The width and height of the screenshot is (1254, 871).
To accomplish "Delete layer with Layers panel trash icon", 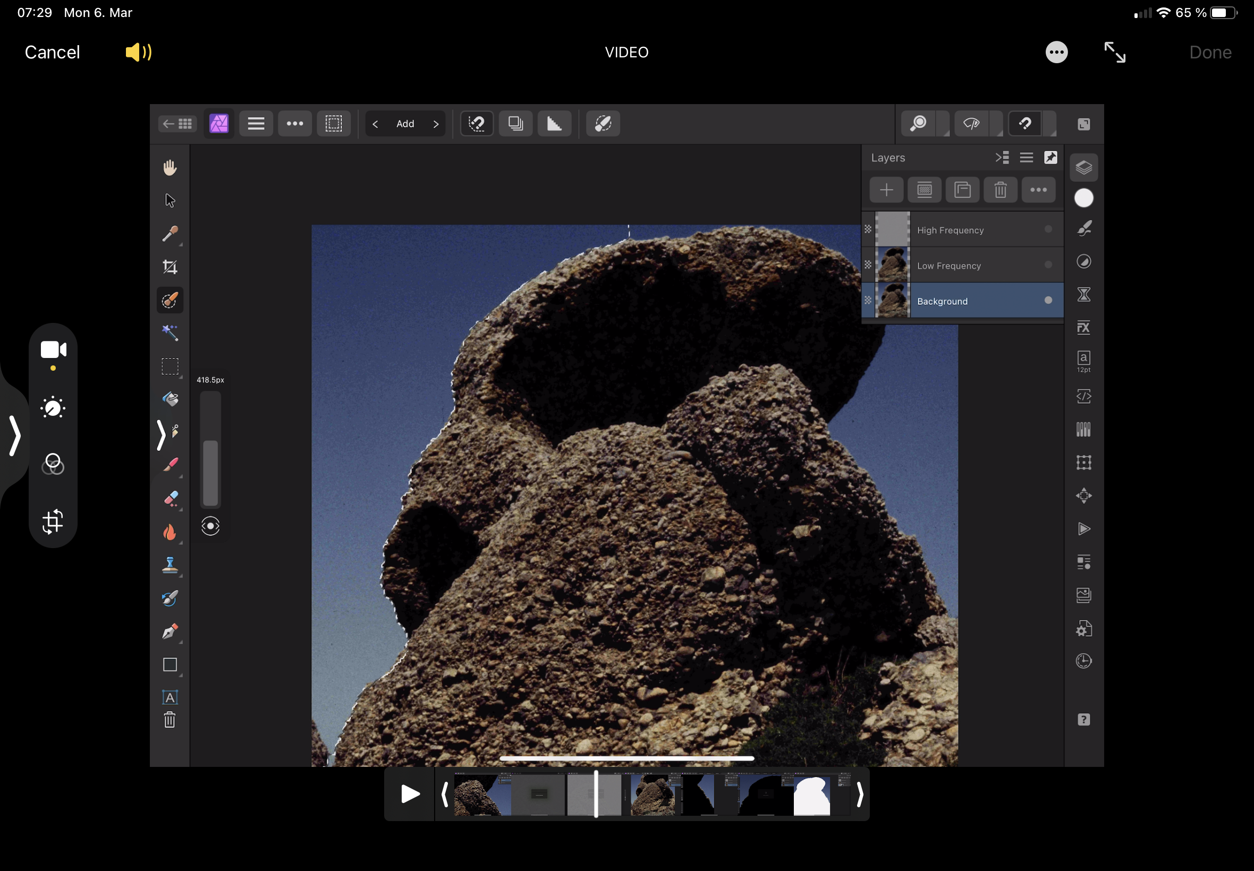I will tap(999, 190).
